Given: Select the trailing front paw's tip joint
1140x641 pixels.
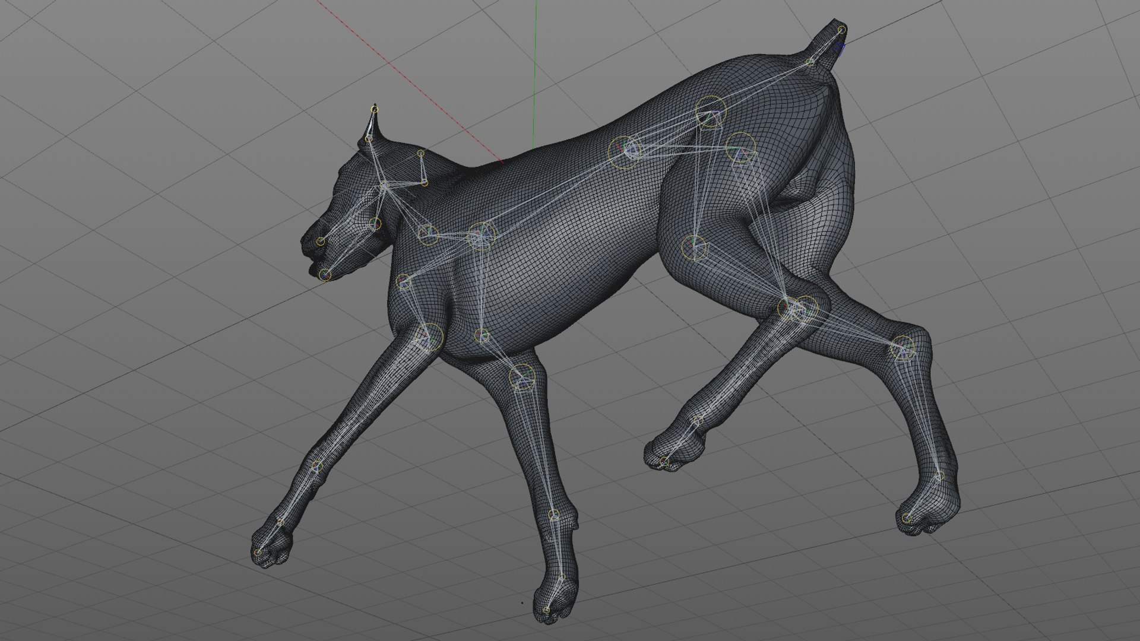Looking at the screenshot, I should tap(546, 610).
